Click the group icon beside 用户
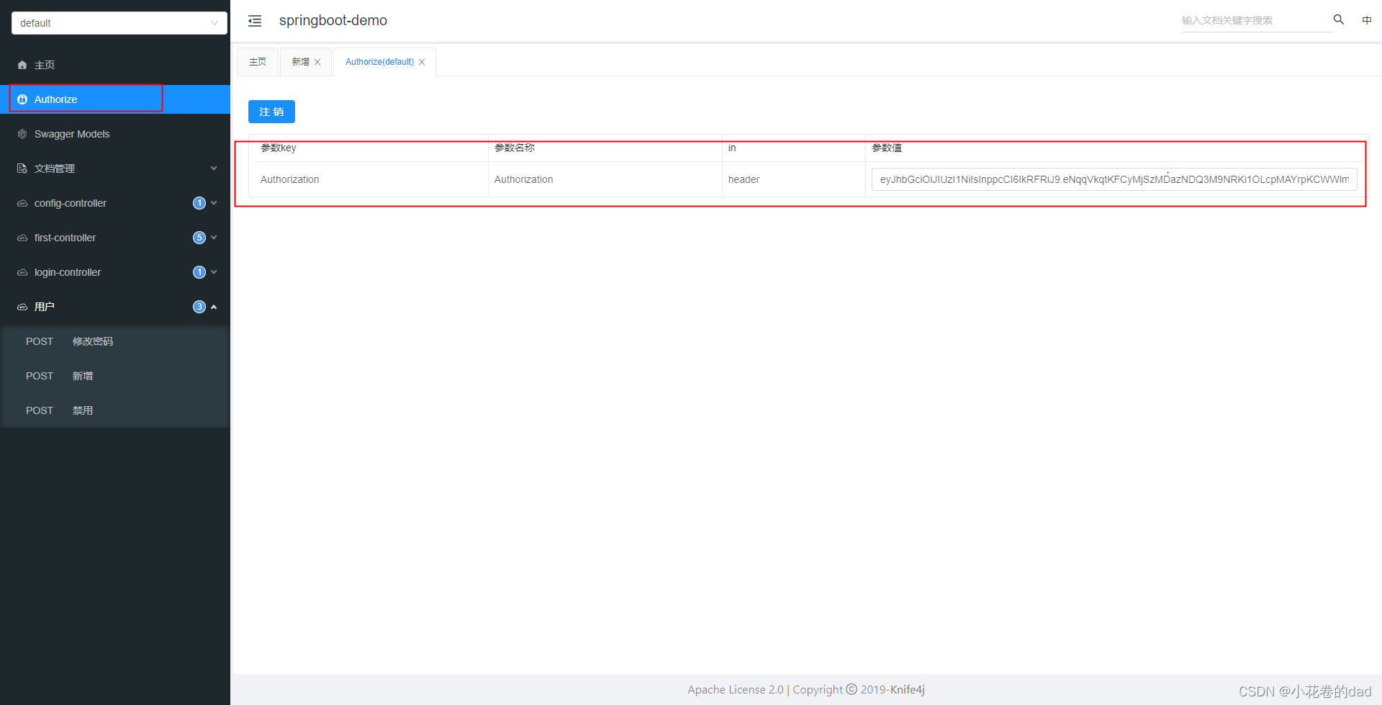Image resolution: width=1382 pixels, height=705 pixels. point(22,306)
